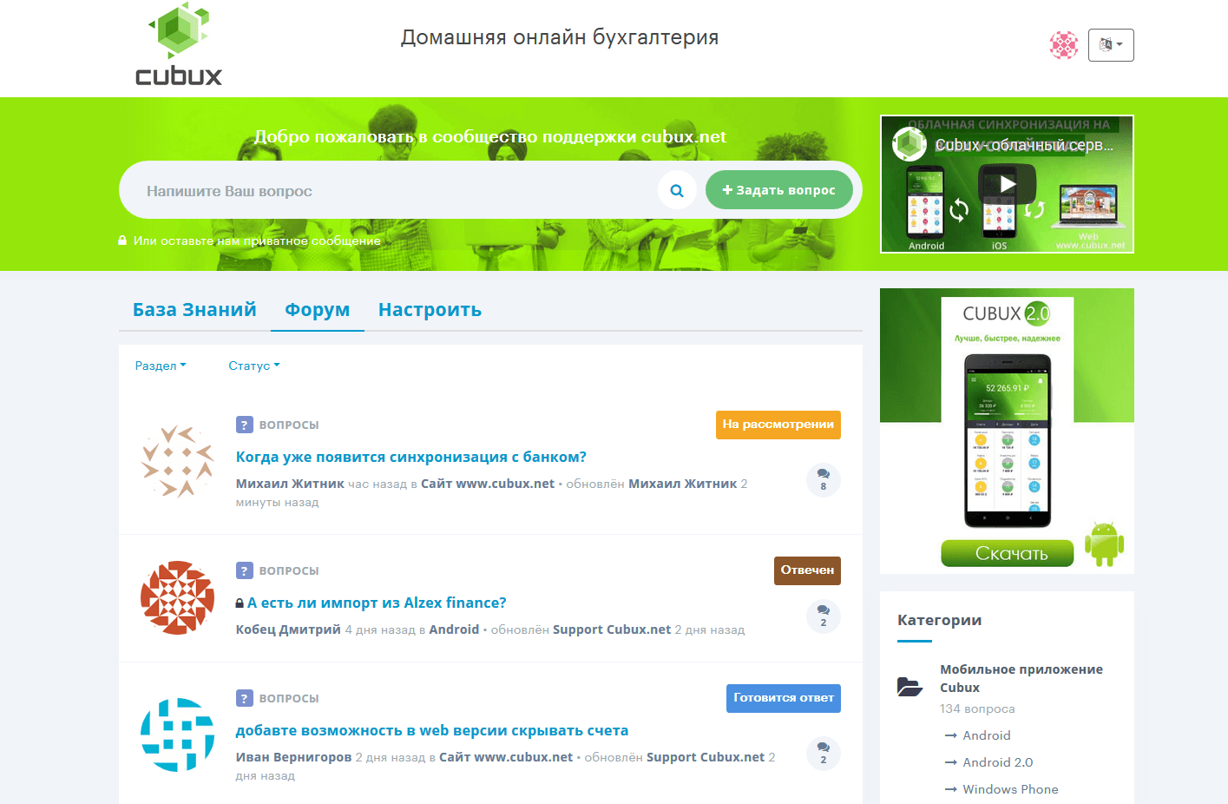
Task: Play the Cubux cloud service video
Action: [x=1007, y=183]
